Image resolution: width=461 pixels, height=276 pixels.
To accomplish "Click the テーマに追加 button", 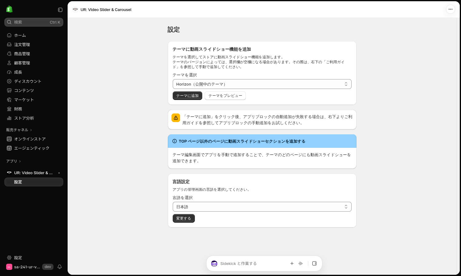I will (187, 96).
